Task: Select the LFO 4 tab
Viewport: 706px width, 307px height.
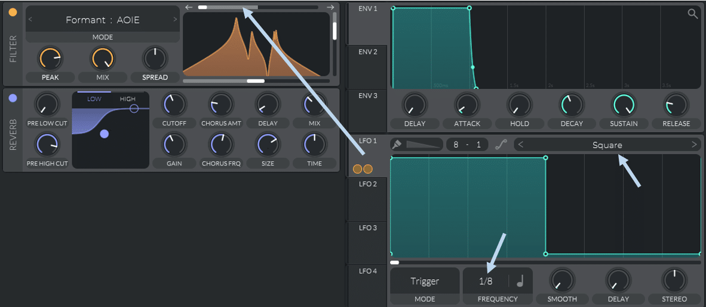Action: tap(368, 285)
